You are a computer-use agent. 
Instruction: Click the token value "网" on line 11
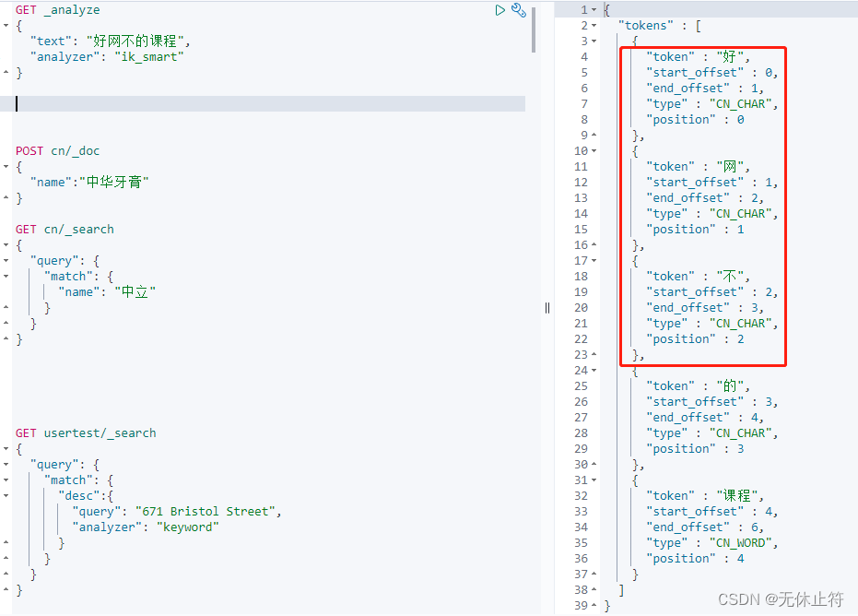pos(729,167)
